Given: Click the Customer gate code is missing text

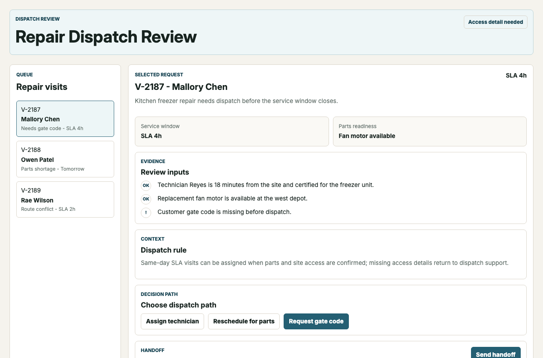Looking at the screenshot, I should point(224,212).
